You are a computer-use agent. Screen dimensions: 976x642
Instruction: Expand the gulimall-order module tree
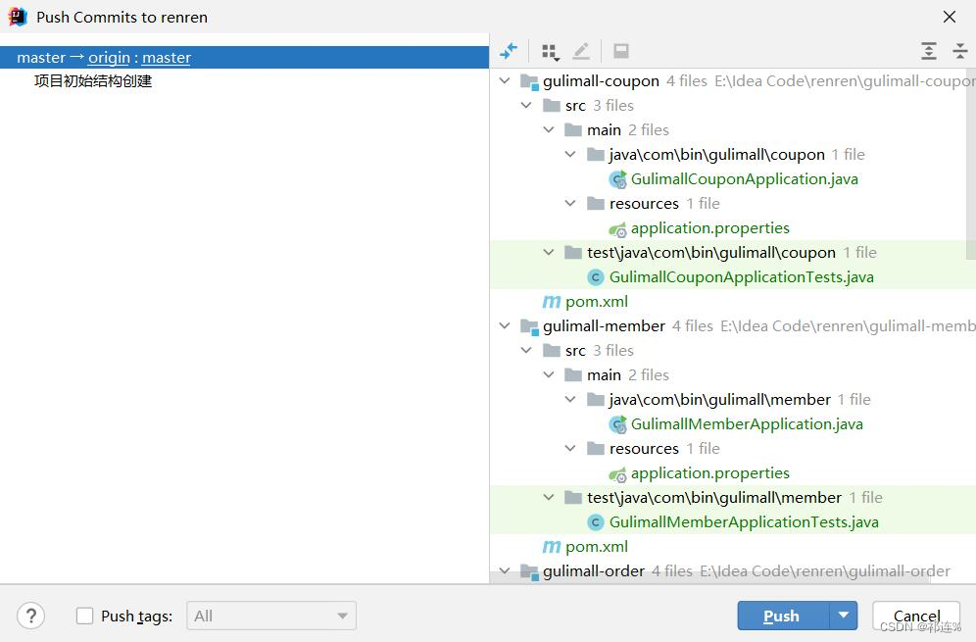click(505, 570)
